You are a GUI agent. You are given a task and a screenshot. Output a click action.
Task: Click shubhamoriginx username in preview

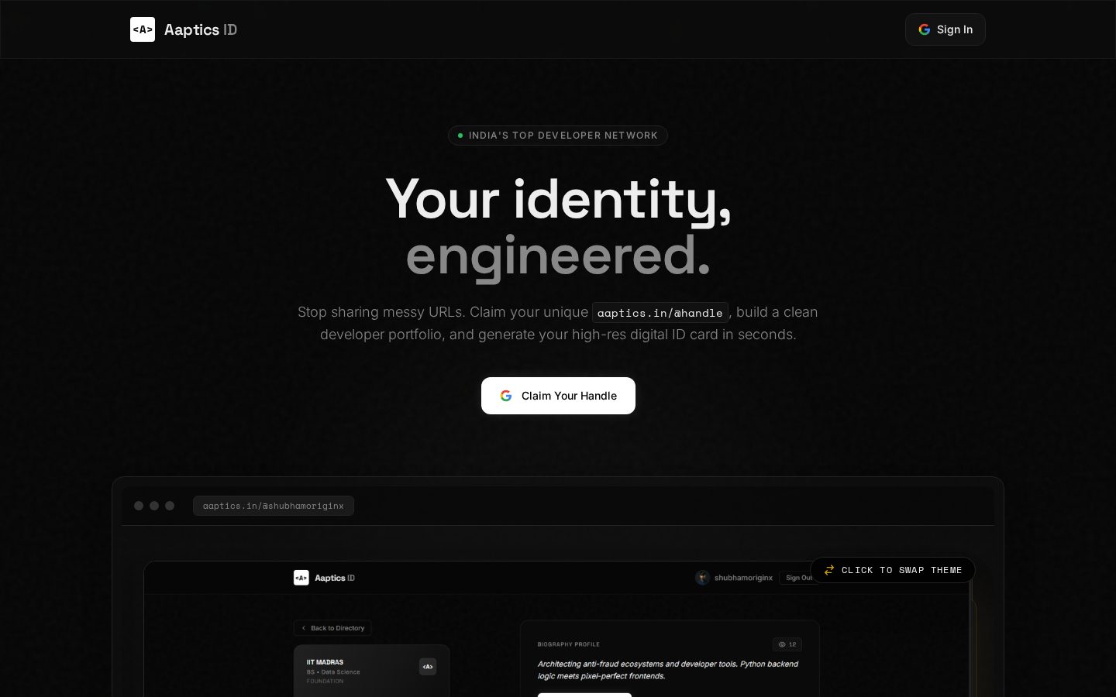click(743, 578)
